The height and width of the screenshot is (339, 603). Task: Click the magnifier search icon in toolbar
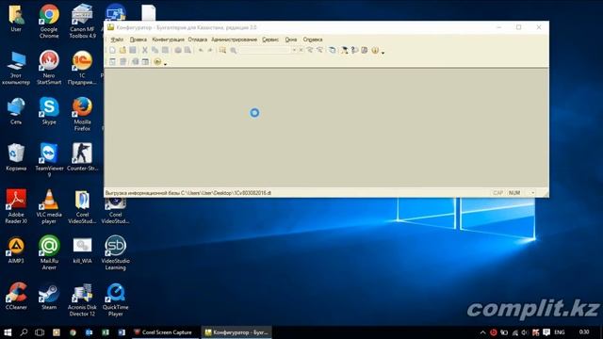coord(233,50)
